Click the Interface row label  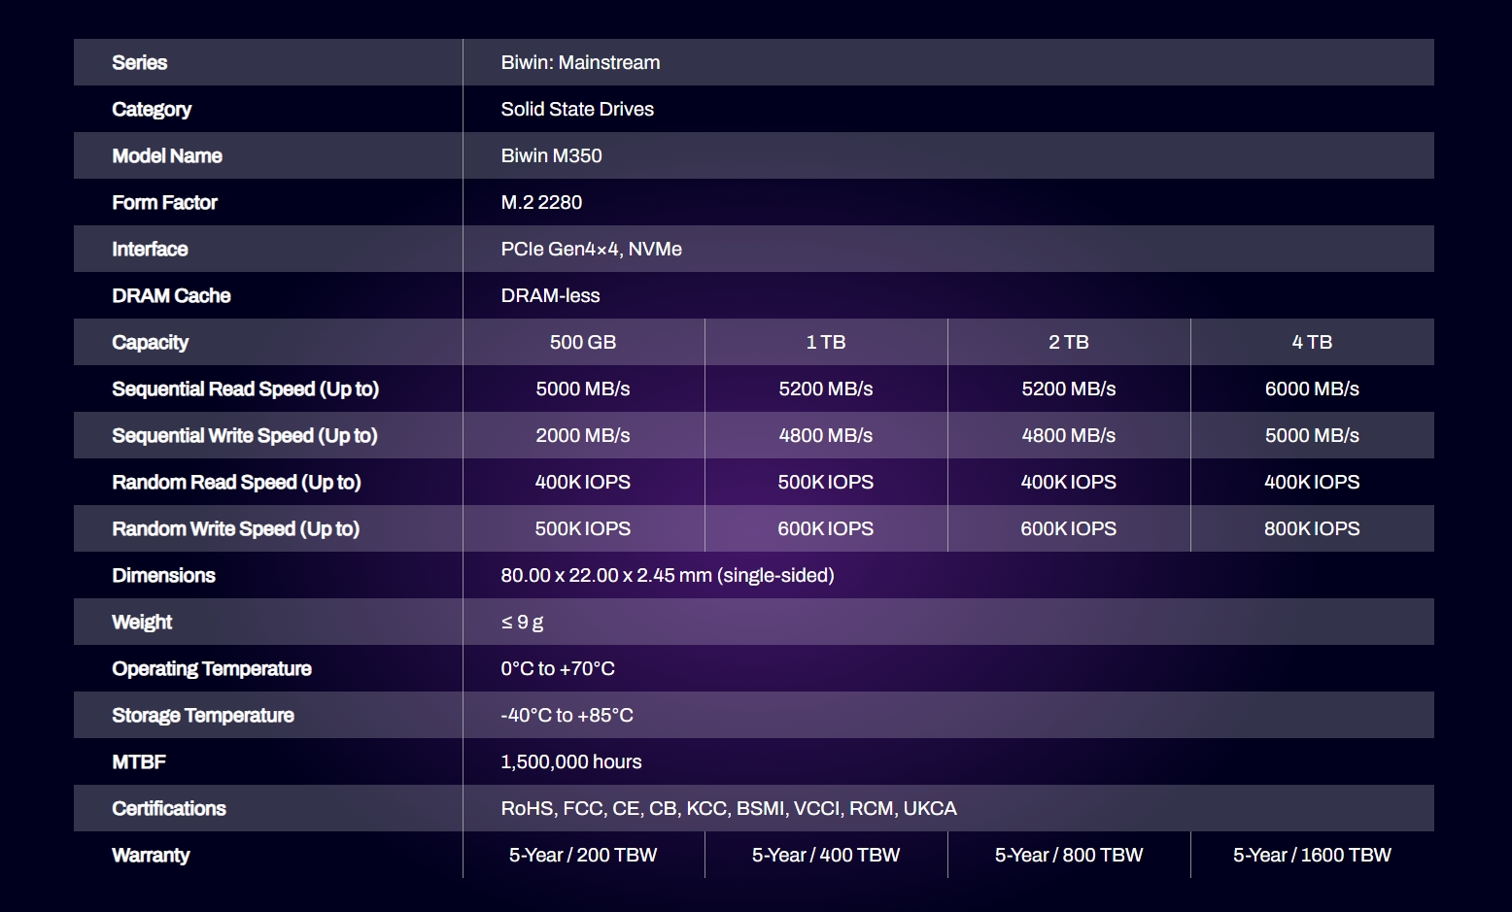150,249
